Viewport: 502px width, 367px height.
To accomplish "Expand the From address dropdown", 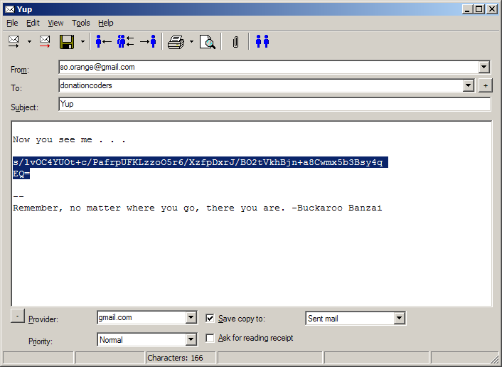I will tap(484, 68).
